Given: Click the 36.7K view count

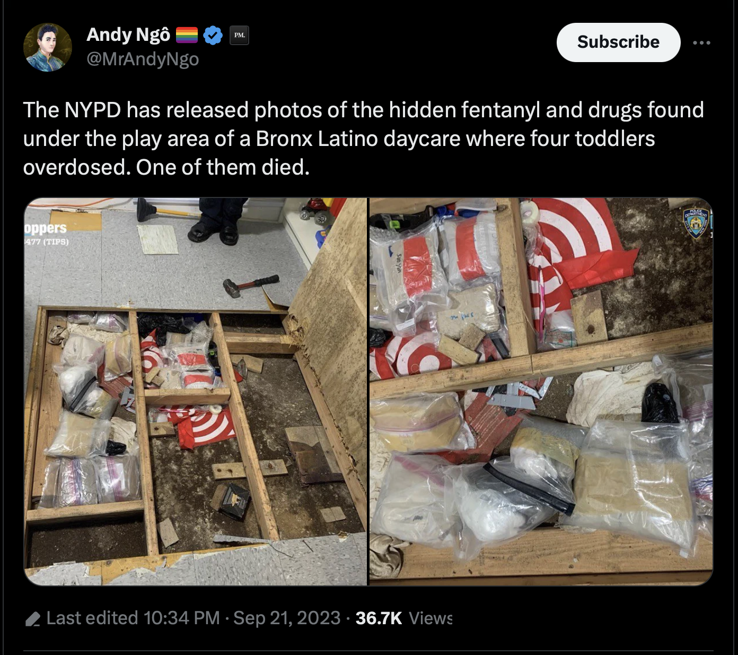Looking at the screenshot, I should 379,618.
